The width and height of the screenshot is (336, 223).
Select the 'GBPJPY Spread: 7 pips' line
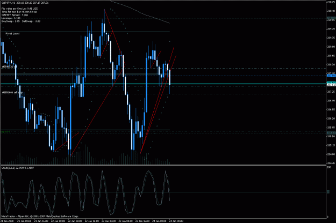click(15, 15)
